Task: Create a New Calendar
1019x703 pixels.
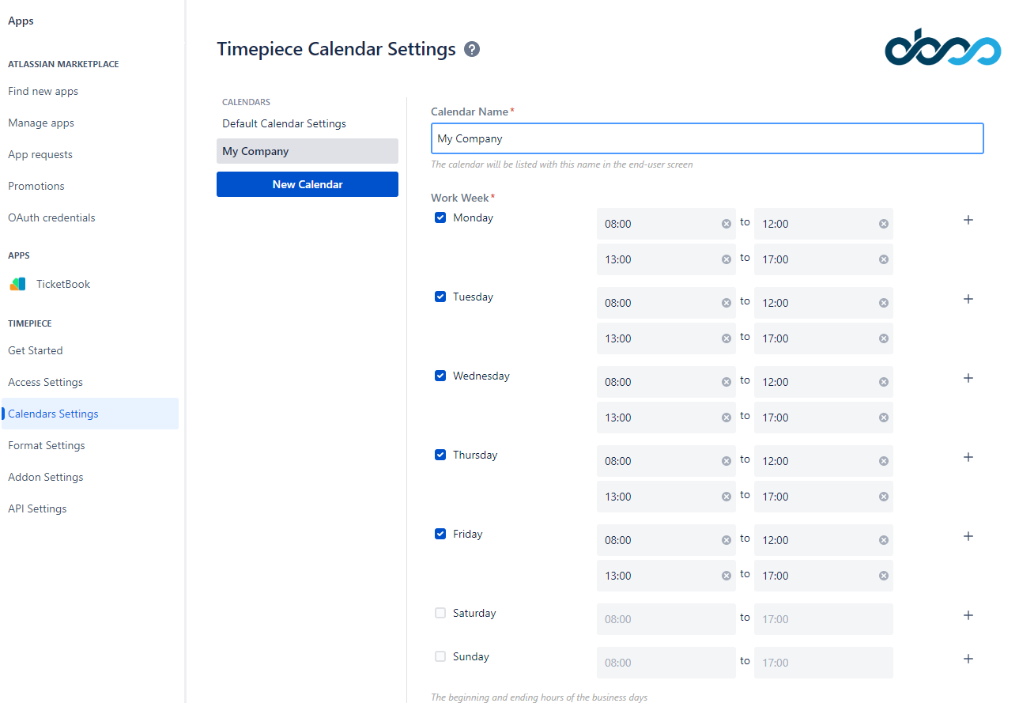Action: coord(307,183)
